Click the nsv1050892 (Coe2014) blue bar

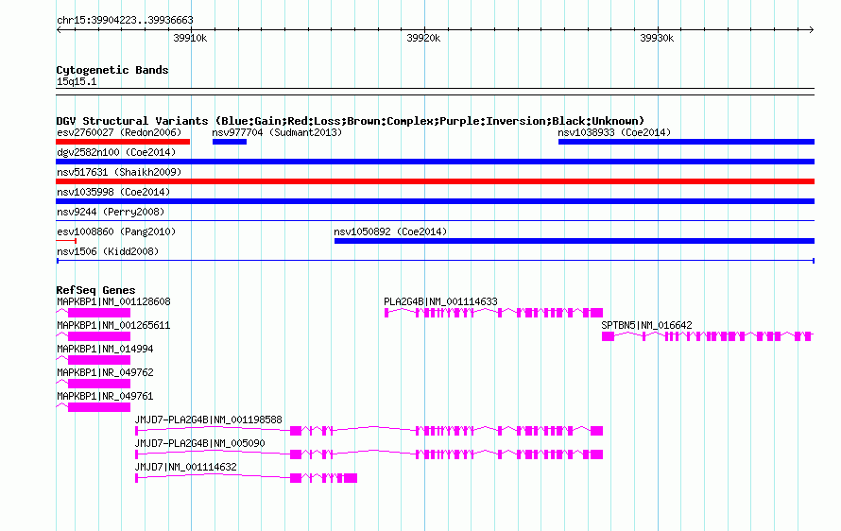click(574, 241)
